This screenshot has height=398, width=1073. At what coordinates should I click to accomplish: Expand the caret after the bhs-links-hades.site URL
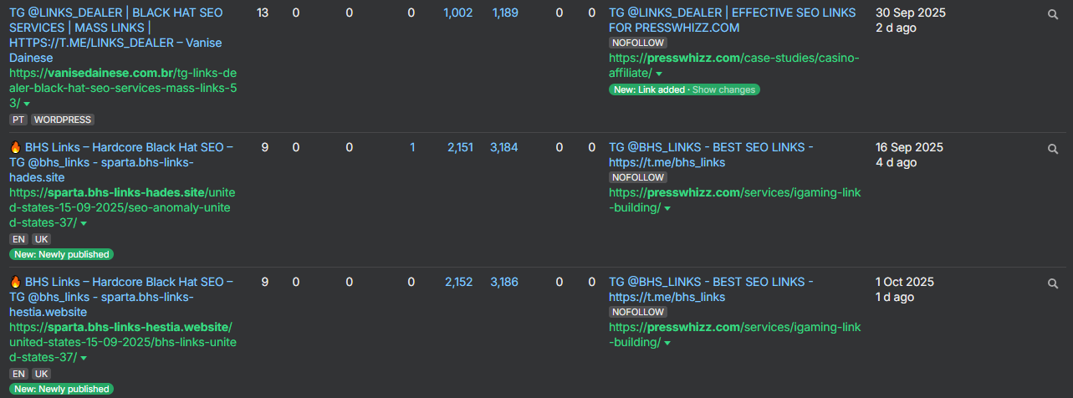[84, 224]
